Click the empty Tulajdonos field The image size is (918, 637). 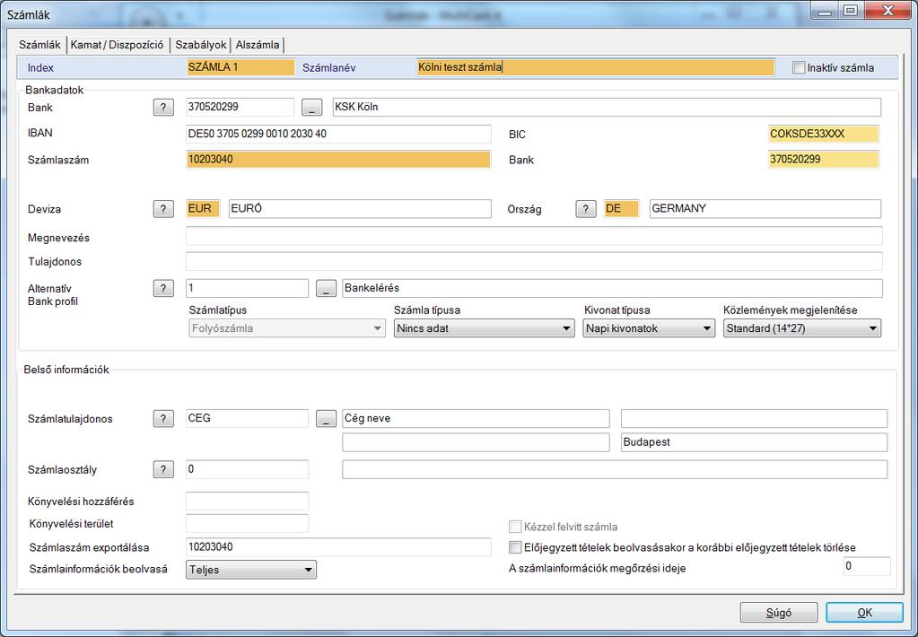coord(534,261)
